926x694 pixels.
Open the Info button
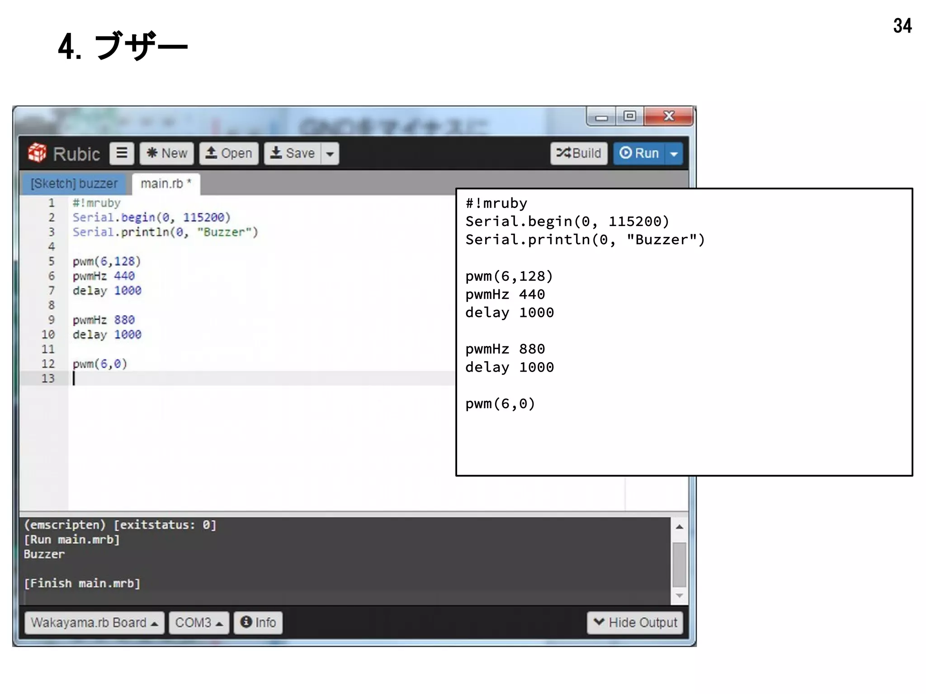click(258, 623)
